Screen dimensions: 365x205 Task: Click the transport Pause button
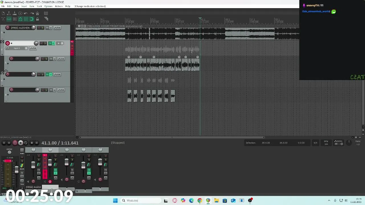pos(37,143)
